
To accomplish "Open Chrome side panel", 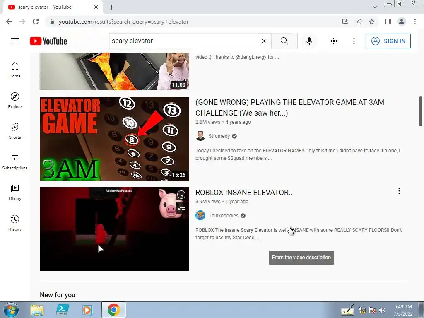I will tap(388, 22).
